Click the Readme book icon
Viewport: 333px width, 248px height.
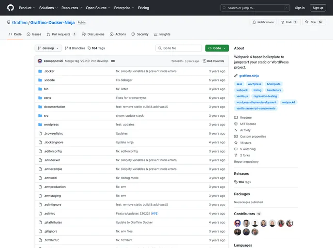coord(236,118)
